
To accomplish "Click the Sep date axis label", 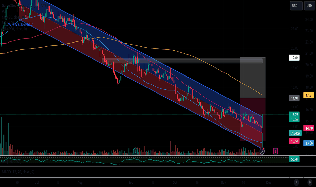I will point(131,182).
